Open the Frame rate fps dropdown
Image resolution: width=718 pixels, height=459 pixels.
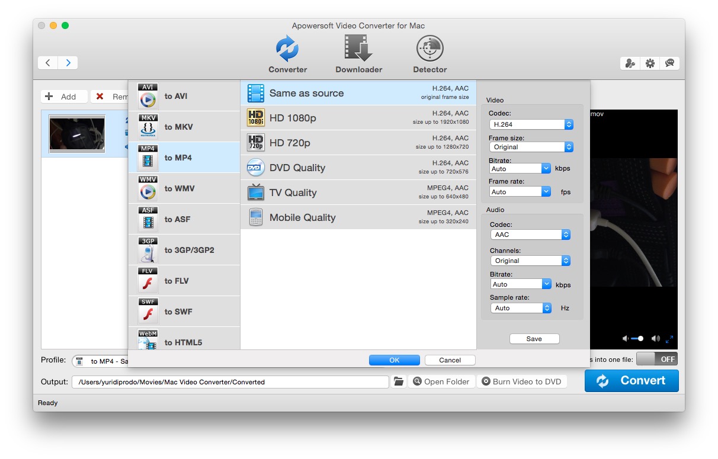click(x=520, y=192)
